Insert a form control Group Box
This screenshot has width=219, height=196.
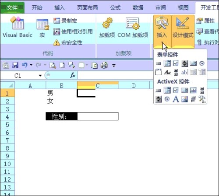click(159, 72)
